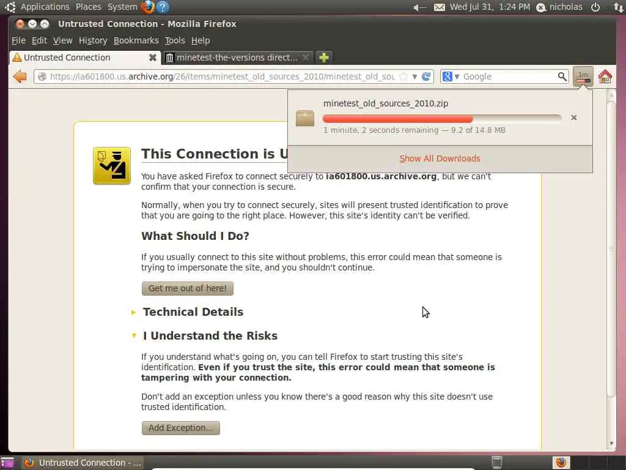Screen dimensions: 626x470
Task: Click the search magnifier icon
Action: click(562, 76)
